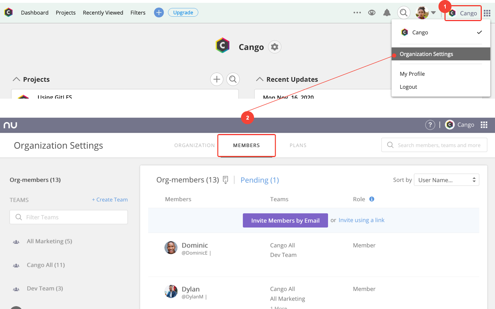Click Dominic's member name

tap(195, 245)
